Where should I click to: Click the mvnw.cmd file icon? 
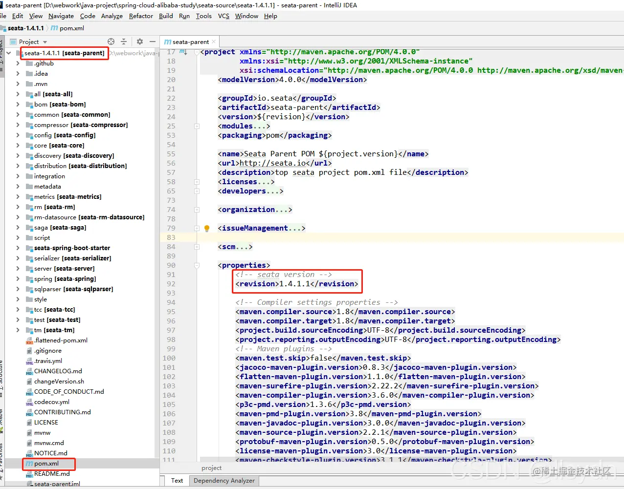(x=29, y=443)
